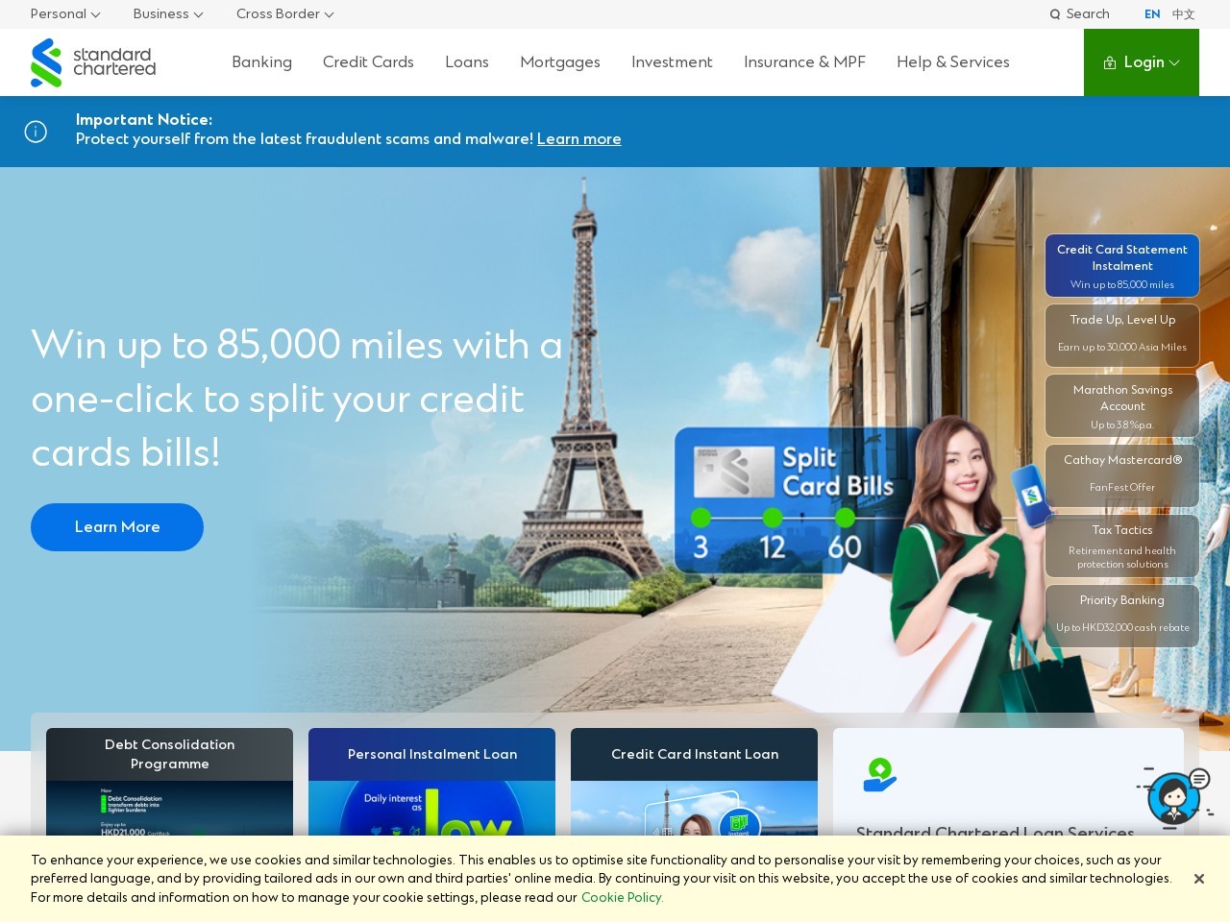The height and width of the screenshot is (922, 1230).
Task: Click the loan services hand icon
Action: 879,775
